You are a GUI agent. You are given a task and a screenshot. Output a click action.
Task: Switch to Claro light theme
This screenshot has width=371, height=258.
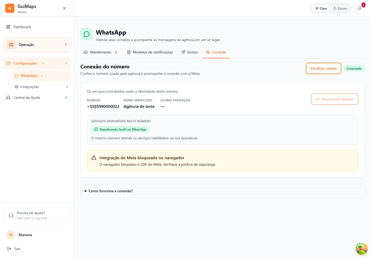(321, 8)
